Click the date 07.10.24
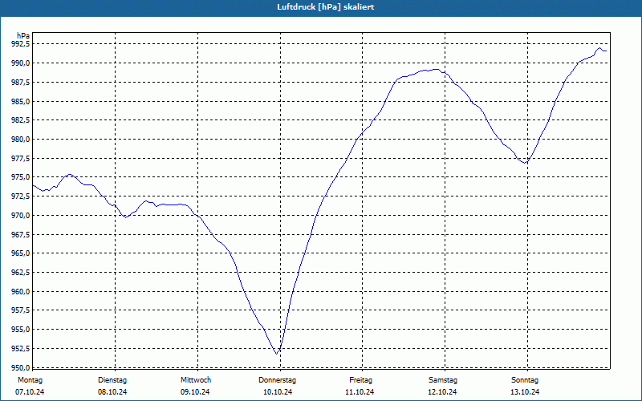Image resolution: width=642 pixels, height=401 pixels. click(x=30, y=392)
